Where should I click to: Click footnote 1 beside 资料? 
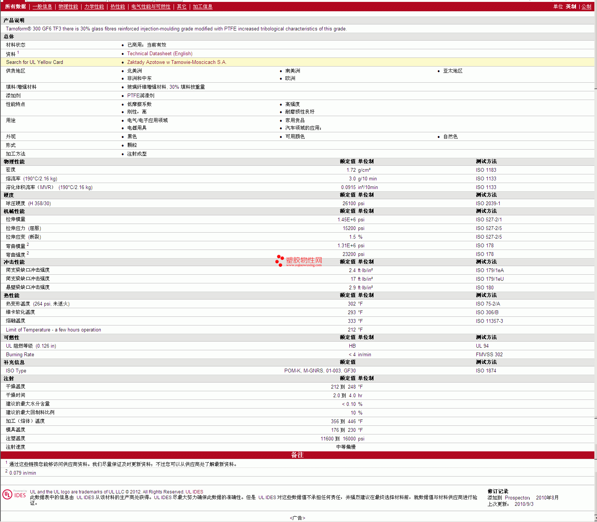[x=18, y=53]
